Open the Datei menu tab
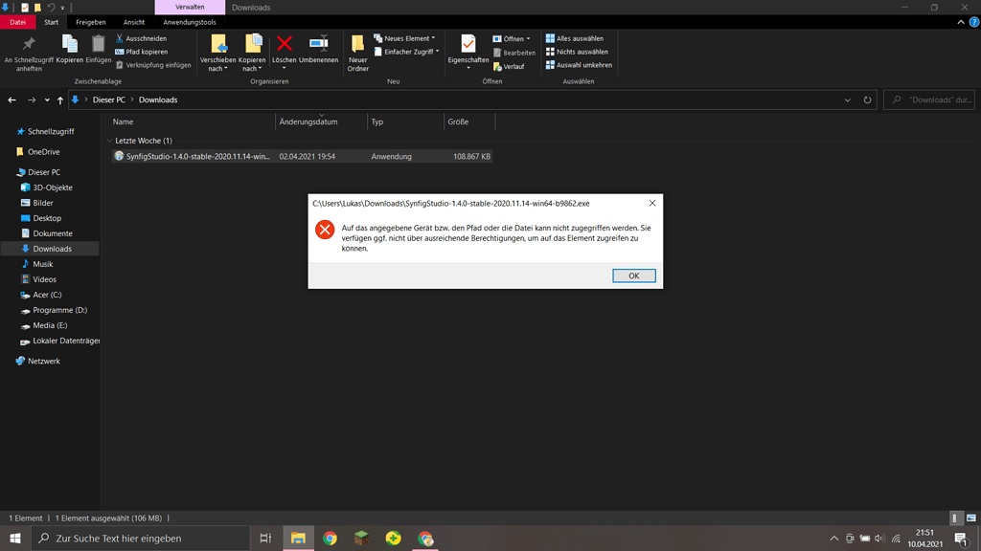Screen dimensions: 981x551 [x=18, y=22]
